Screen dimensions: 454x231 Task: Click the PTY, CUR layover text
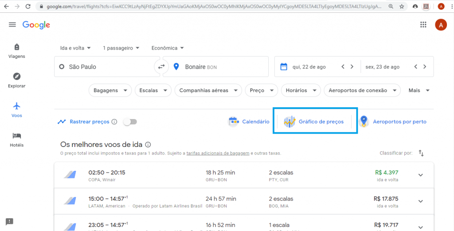click(278, 180)
